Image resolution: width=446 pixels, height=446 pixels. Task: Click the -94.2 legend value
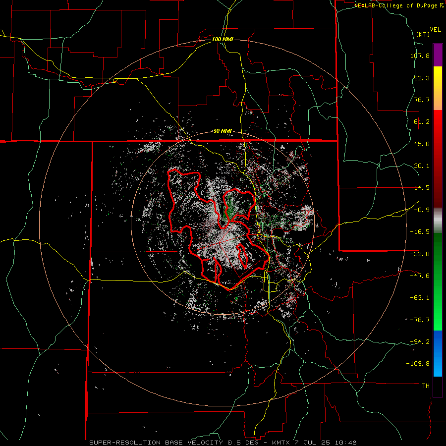pos(420,342)
